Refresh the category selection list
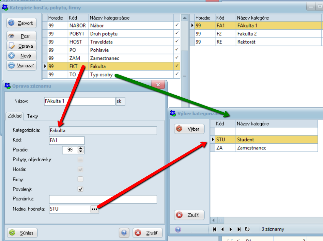This screenshot has height=241, width=323. 247,229
